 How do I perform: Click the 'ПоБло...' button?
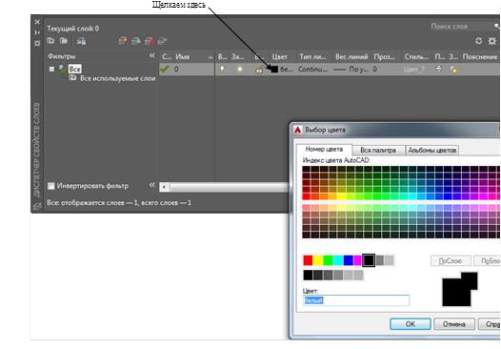487,260
